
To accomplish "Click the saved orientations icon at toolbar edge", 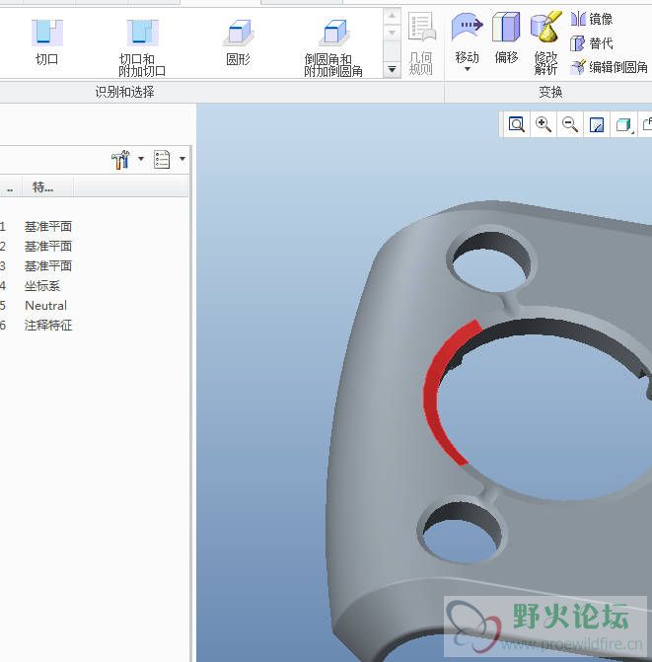I will (647, 124).
